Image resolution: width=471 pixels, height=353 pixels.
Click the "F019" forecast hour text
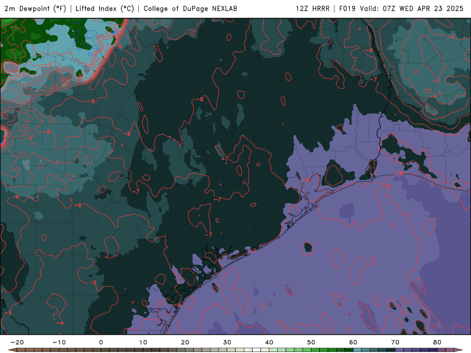tap(347, 8)
